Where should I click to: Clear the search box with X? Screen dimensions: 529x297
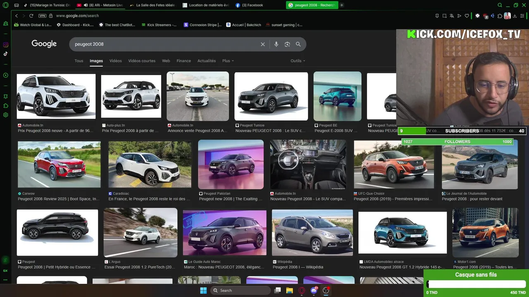click(262, 44)
